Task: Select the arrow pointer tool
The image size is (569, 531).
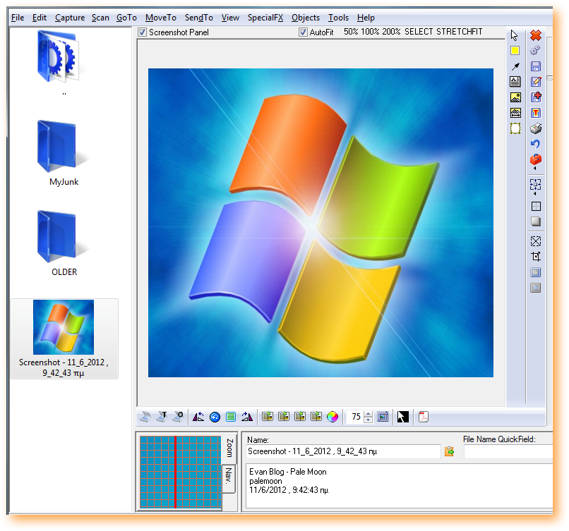Action: 514,35
